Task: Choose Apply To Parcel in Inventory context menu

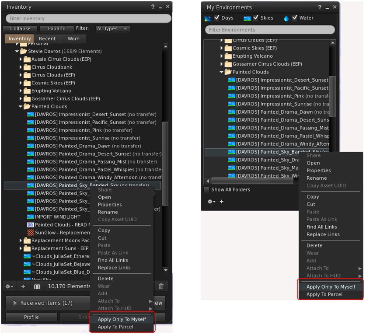Action: [x=116, y=327]
